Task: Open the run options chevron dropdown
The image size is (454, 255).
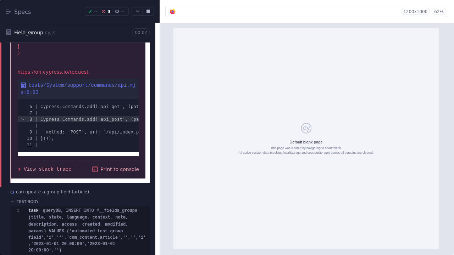Action: click(x=137, y=11)
